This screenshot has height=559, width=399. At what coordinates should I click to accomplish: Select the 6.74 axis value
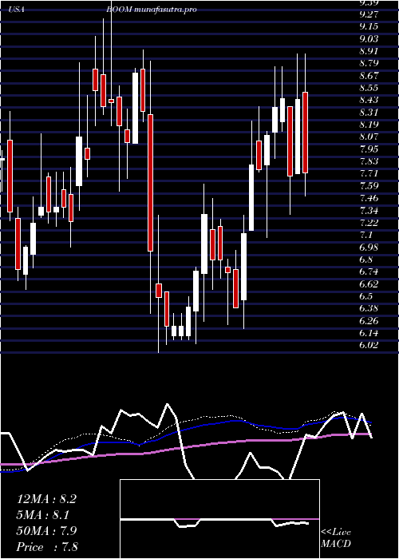pos(369,272)
